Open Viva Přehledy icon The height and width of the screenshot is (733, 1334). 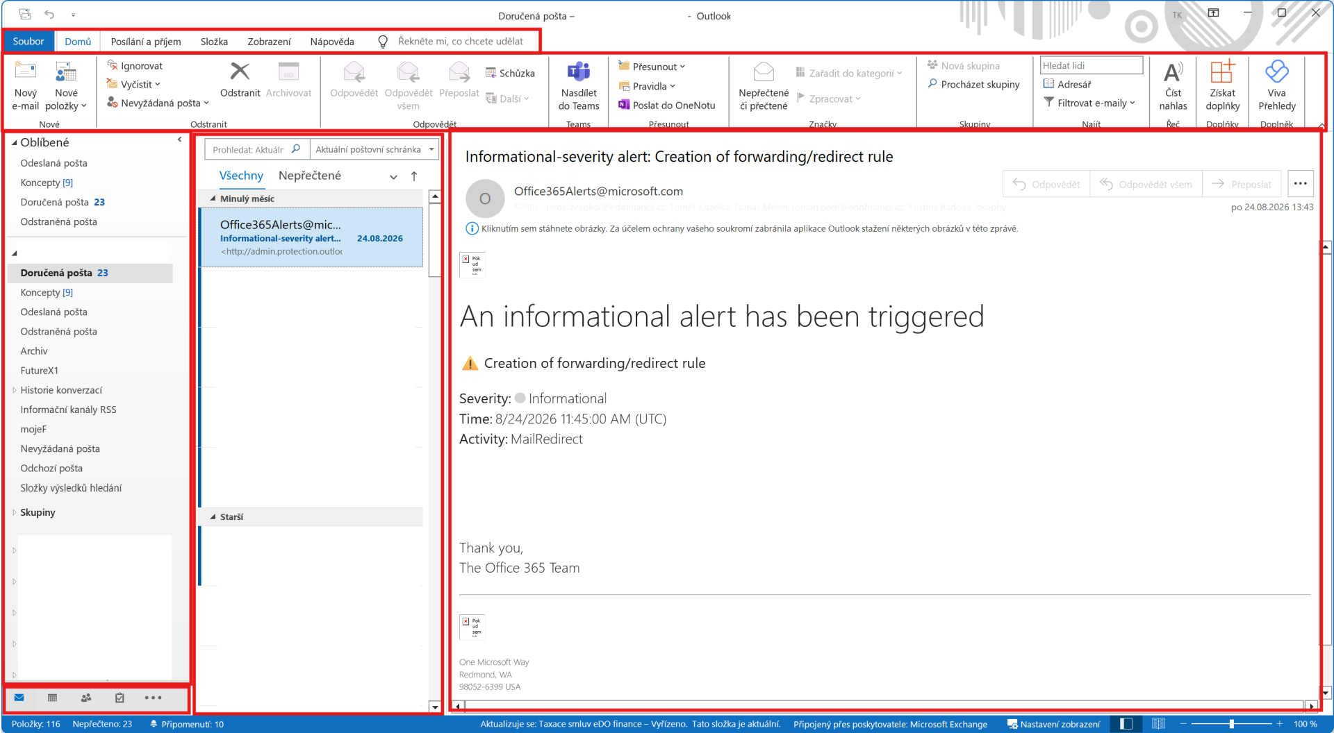(1276, 87)
